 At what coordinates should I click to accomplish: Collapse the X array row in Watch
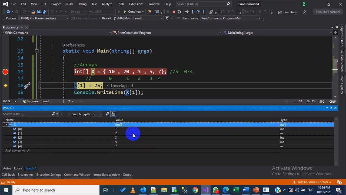click(x=6, y=125)
